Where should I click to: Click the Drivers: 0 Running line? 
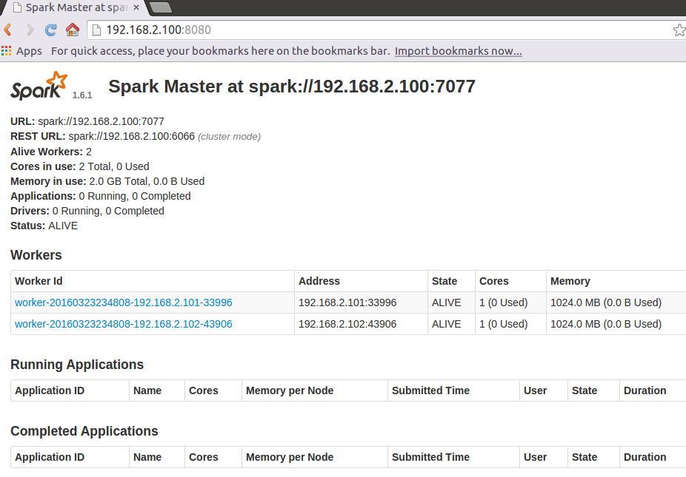pos(87,211)
